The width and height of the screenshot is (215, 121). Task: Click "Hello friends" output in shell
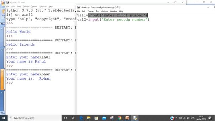click(20, 44)
